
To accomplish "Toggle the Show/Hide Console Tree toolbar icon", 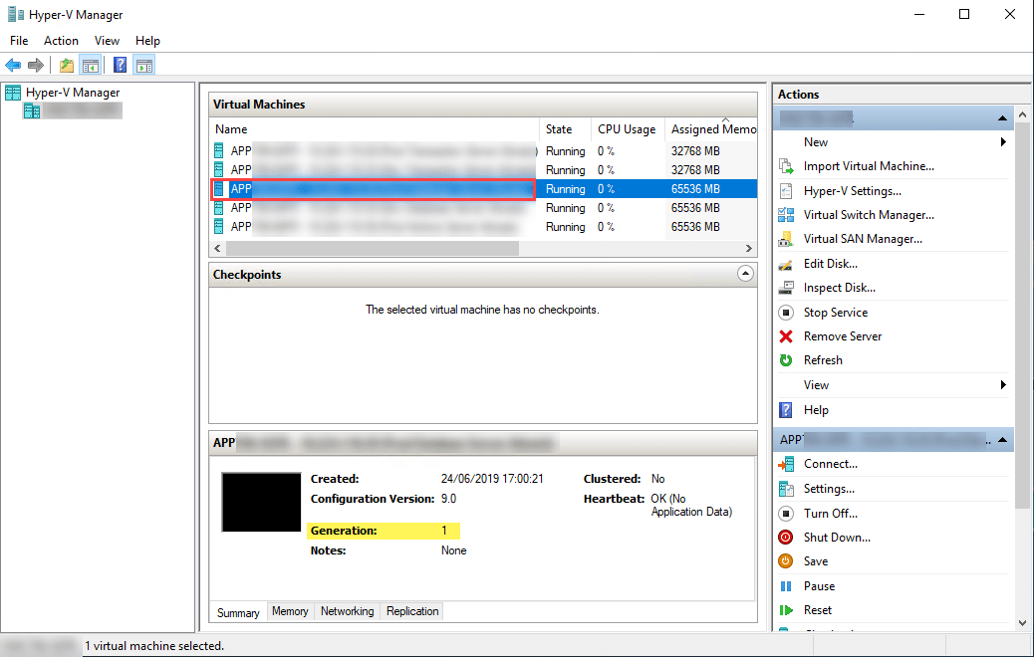I will [x=91, y=66].
